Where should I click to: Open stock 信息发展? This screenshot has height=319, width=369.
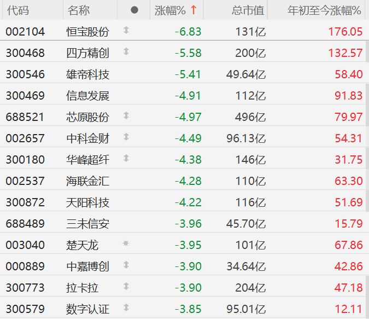88,96
